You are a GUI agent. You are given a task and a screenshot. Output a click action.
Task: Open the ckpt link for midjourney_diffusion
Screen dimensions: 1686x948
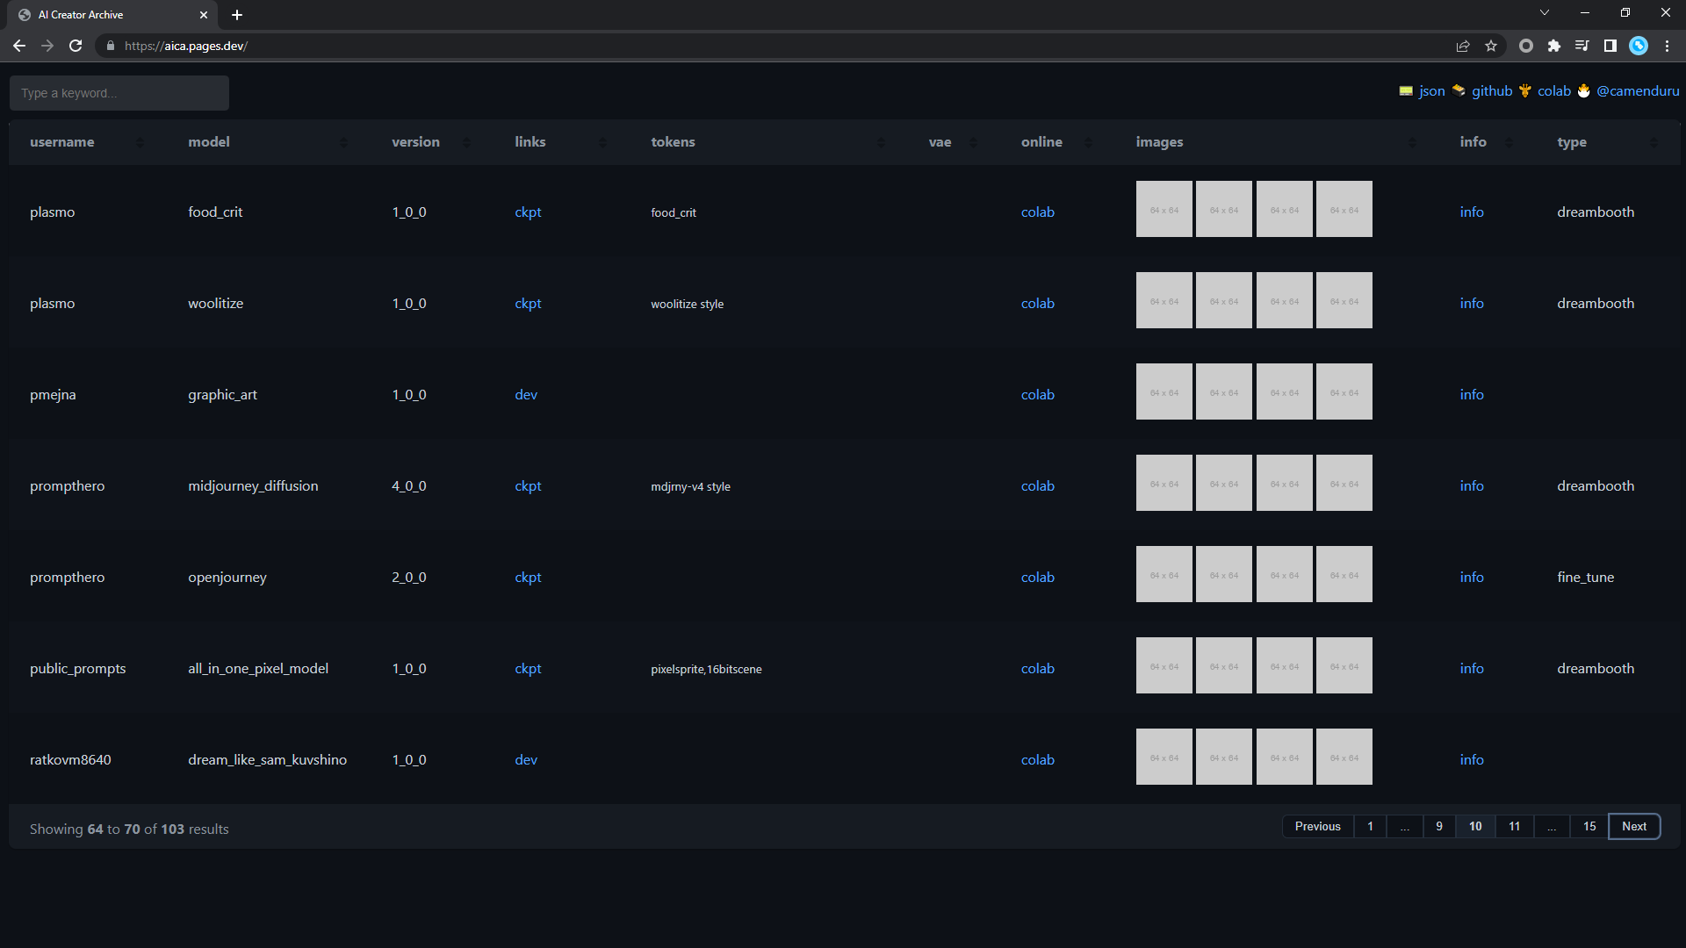[528, 486]
